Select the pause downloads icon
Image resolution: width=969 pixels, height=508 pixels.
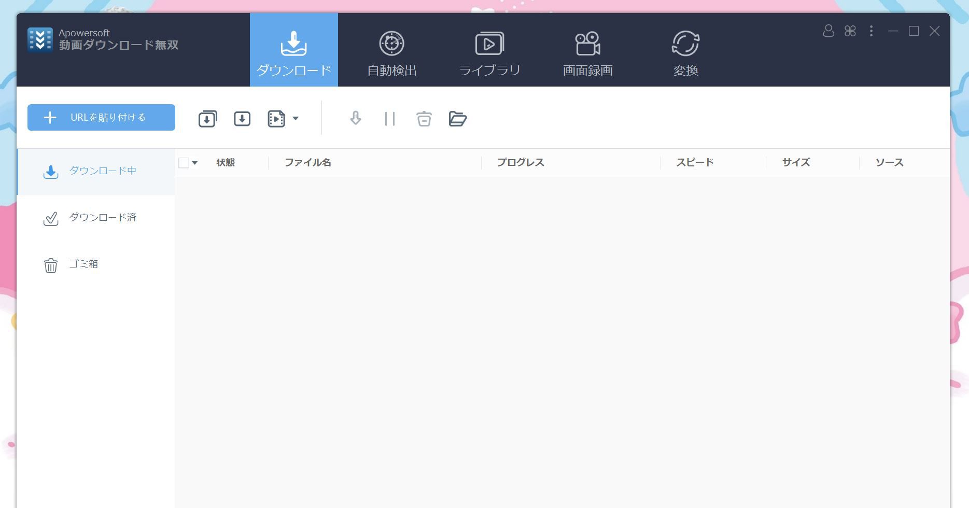389,118
